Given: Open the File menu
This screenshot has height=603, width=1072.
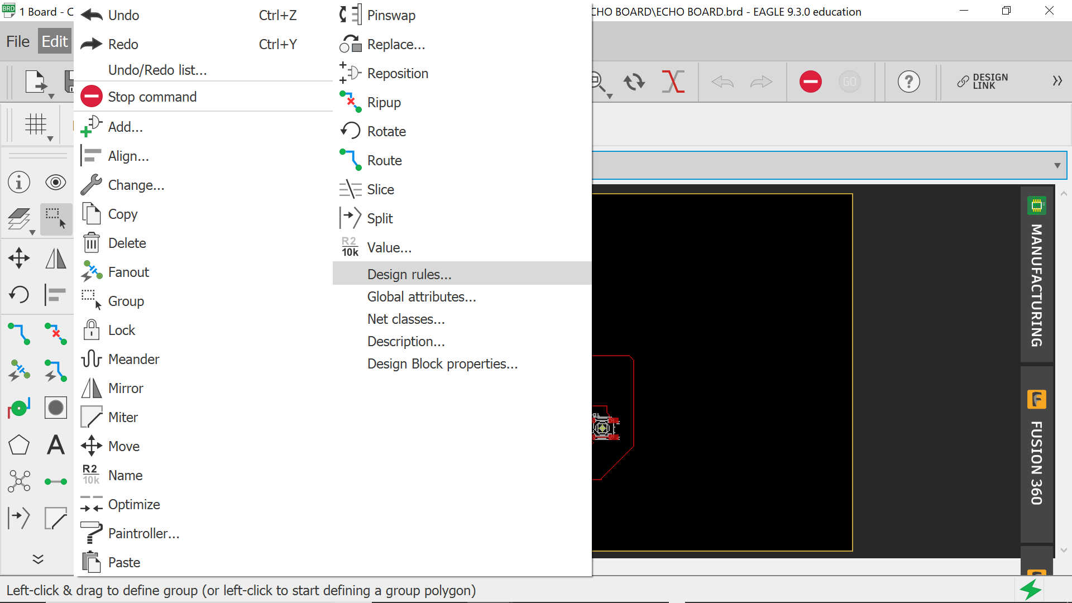Looking at the screenshot, I should [x=18, y=41].
